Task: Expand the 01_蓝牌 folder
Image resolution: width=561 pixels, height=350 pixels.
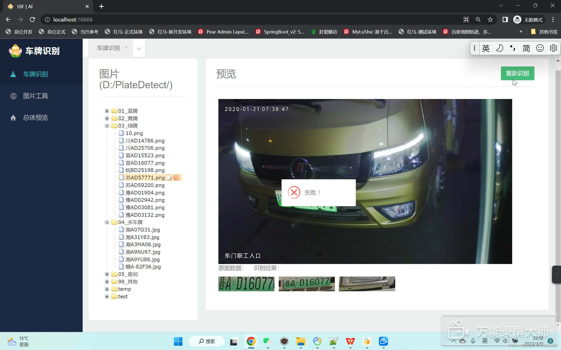Action: 107,111
